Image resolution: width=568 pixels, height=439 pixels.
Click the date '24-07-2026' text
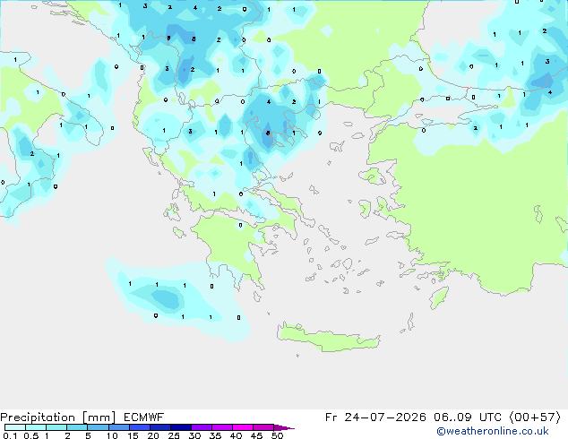click(x=385, y=417)
